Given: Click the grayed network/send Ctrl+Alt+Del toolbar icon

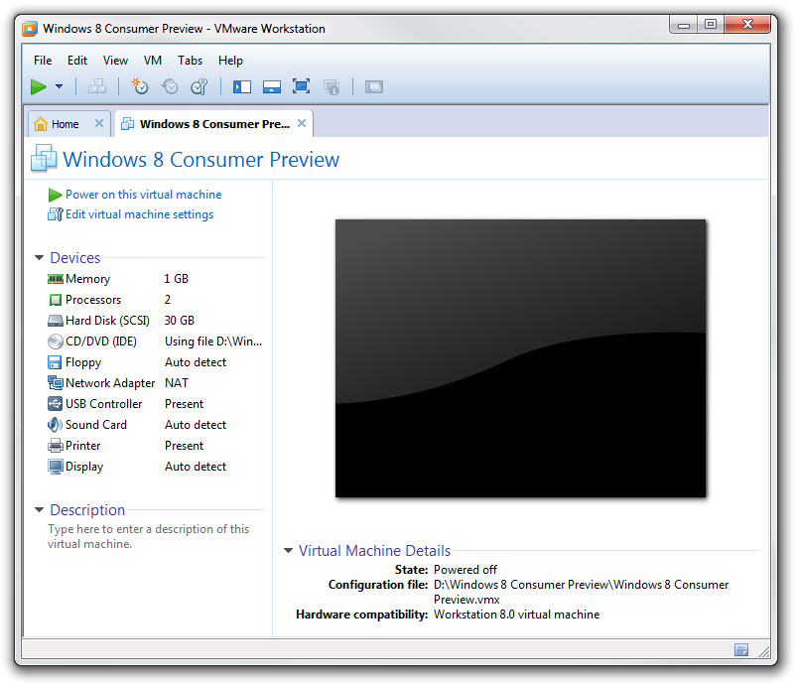Looking at the screenshot, I should (x=97, y=86).
